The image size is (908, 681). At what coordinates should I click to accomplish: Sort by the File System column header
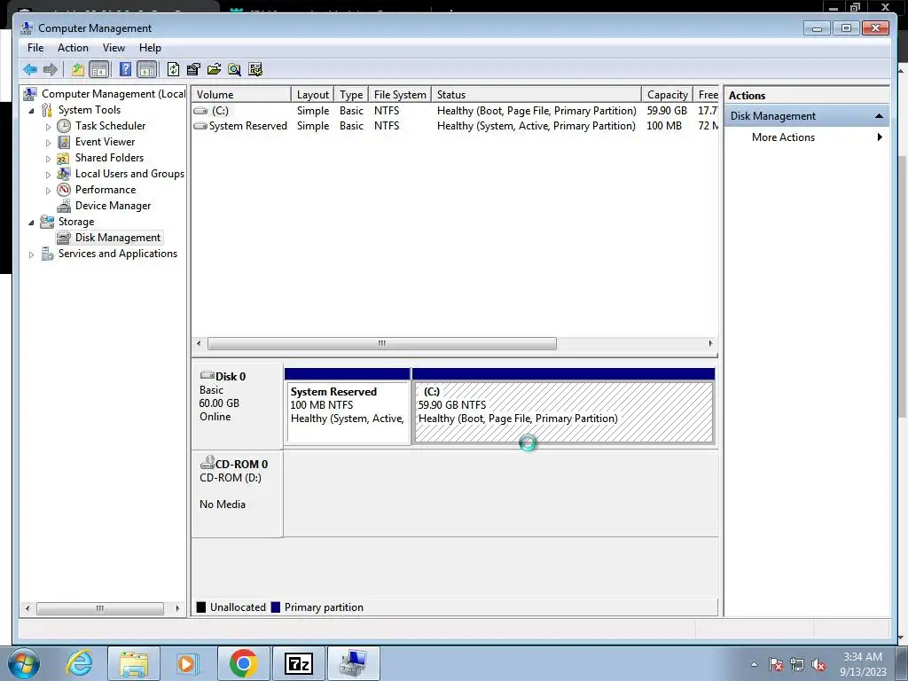click(400, 94)
